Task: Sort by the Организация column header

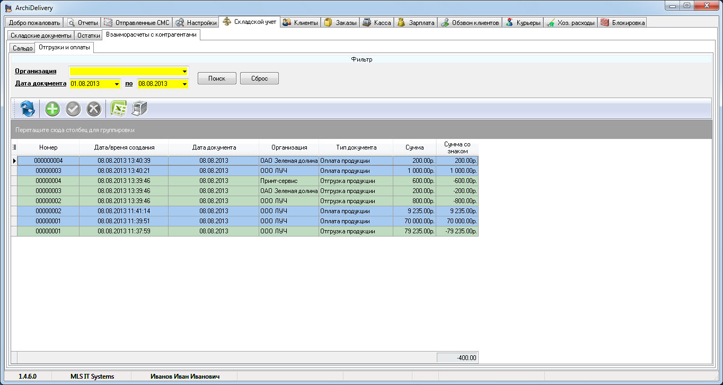Action: point(289,147)
